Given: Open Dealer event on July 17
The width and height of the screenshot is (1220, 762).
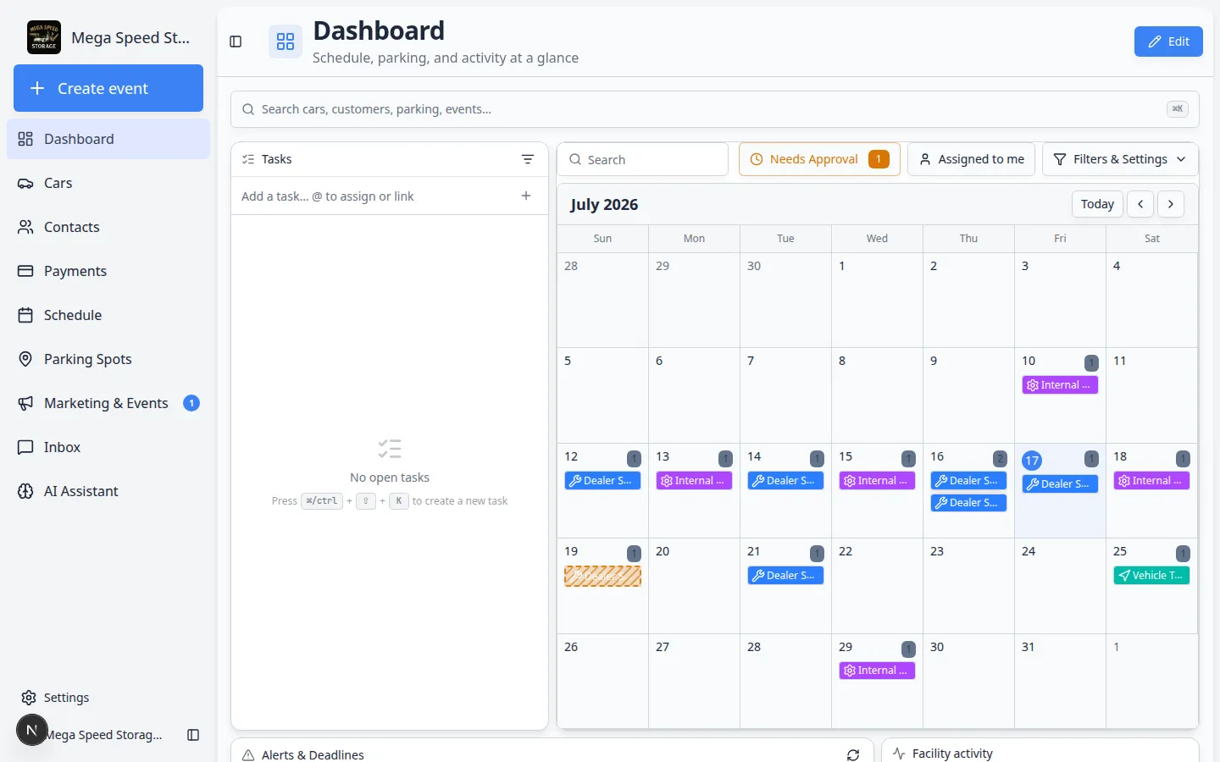Looking at the screenshot, I should [x=1060, y=484].
